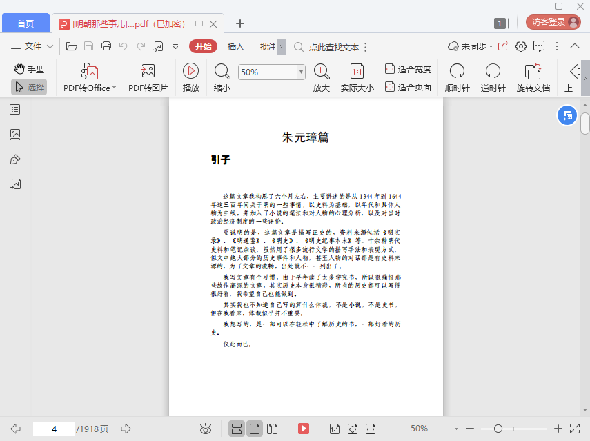
Task: Open the status bar zoom percentage dropdown
Action: tap(456, 429)
